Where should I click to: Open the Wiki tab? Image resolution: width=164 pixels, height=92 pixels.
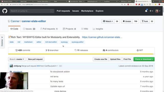point(85,29)
